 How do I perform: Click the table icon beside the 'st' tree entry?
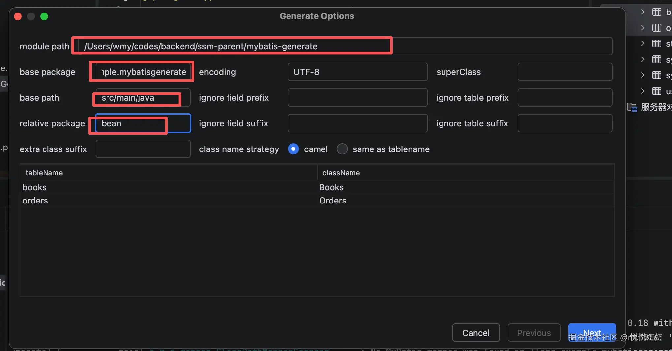657,44
